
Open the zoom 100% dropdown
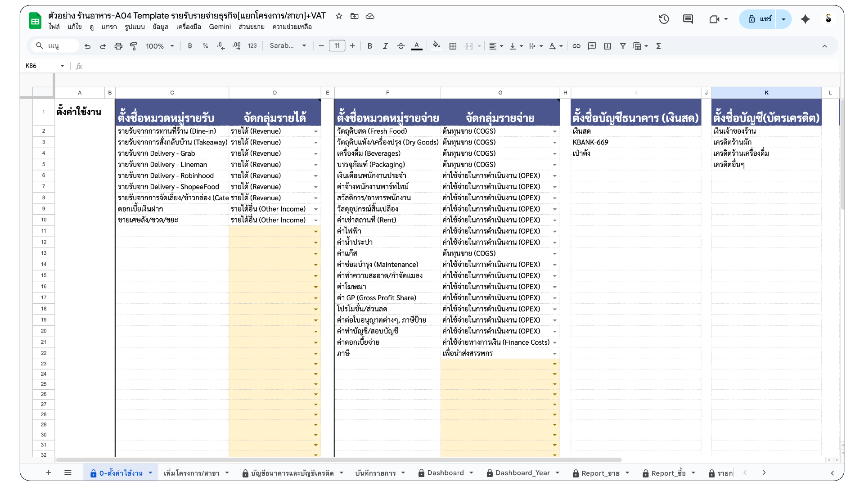coord(160,46)
